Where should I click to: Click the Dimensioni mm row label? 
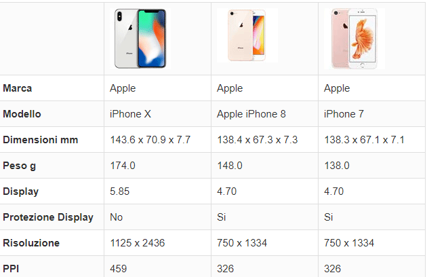[x=41, y=140]
